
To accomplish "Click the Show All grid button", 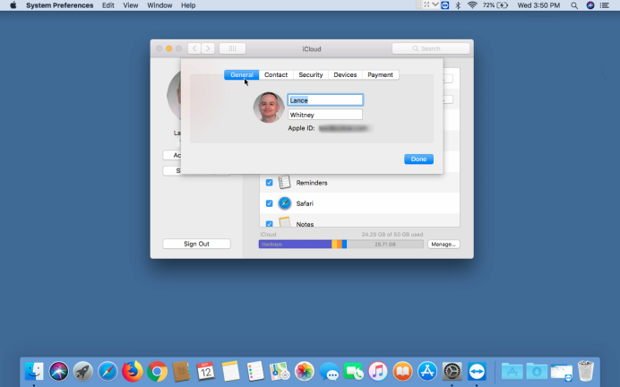I will pyautogui.click(x=233, y=48).
